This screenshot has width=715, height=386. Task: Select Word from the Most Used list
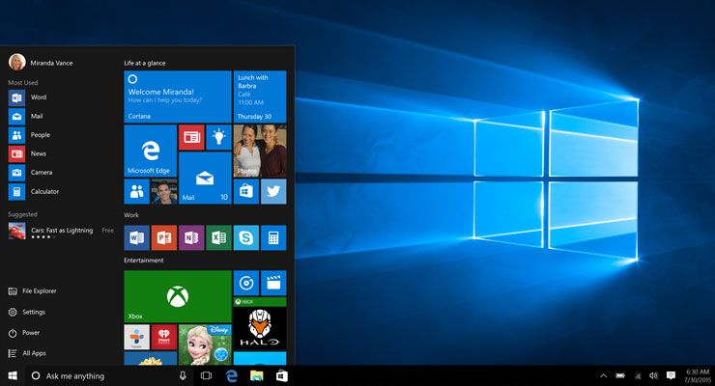tap(39, 97)
